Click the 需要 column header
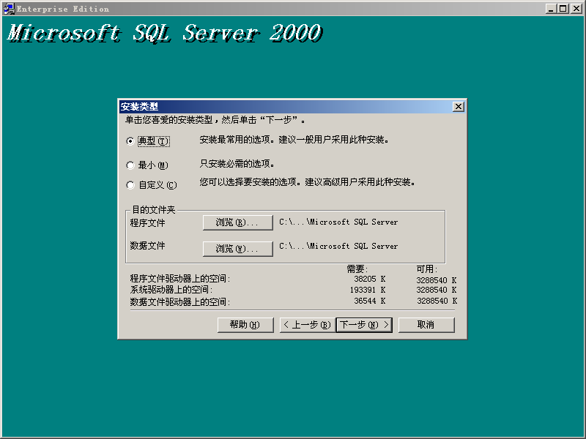Viewport: 586px width, 439px height. tap(357, 269)
